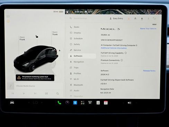The image size is (169, 127).
Task: Skip to previous track
Action: click(13, 93)
